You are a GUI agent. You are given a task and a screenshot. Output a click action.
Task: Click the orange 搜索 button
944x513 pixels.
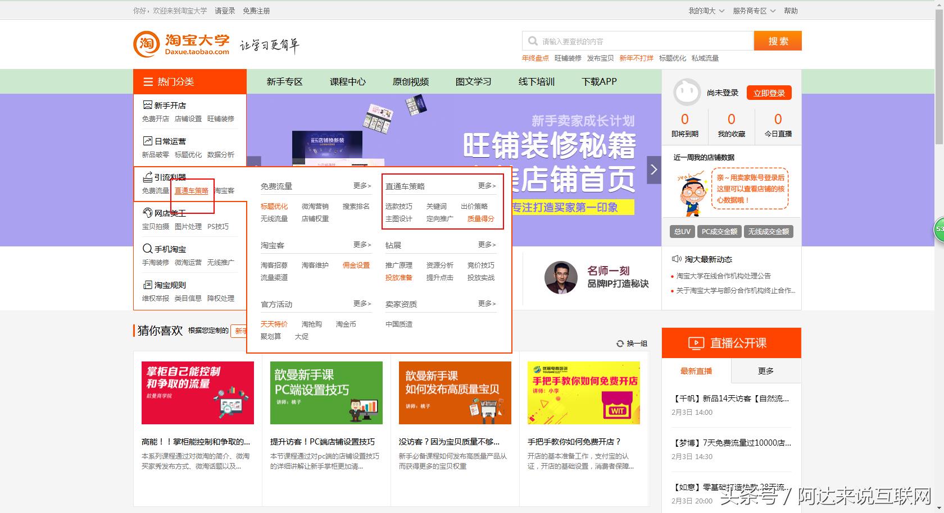[x=778, y=41]
